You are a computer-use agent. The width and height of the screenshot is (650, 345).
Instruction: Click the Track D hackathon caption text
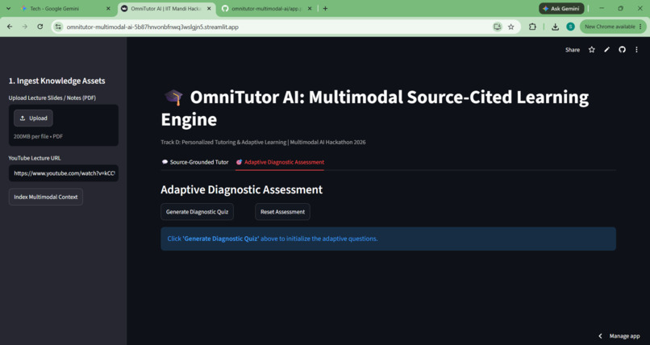263,142
